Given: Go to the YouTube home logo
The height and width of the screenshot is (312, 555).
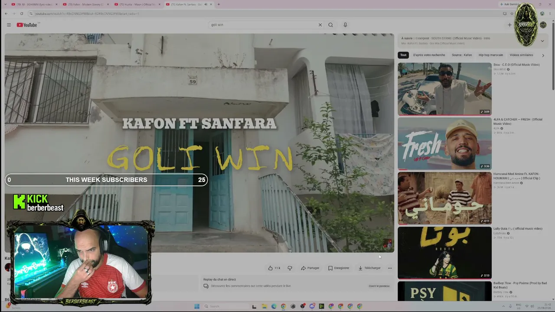Looking at the screenshot, I should click(x=28, y=25).
